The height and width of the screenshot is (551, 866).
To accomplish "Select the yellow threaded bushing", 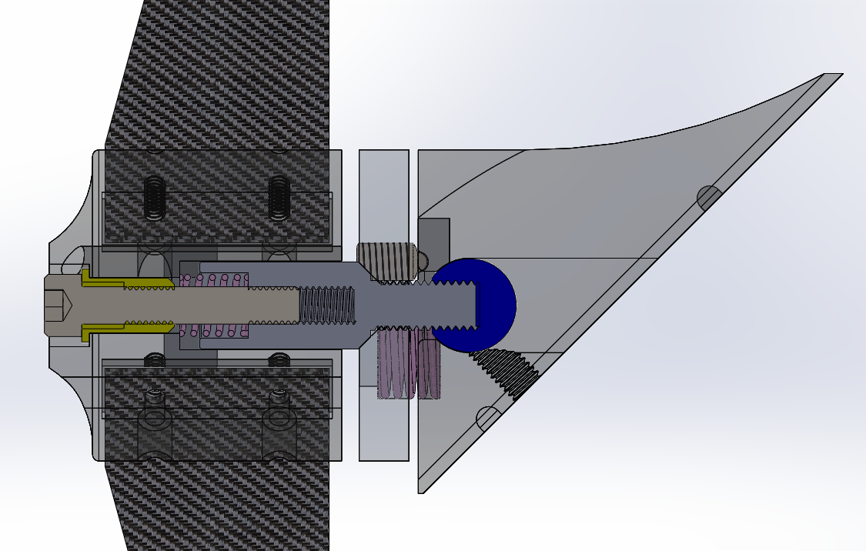I will 127,305.
